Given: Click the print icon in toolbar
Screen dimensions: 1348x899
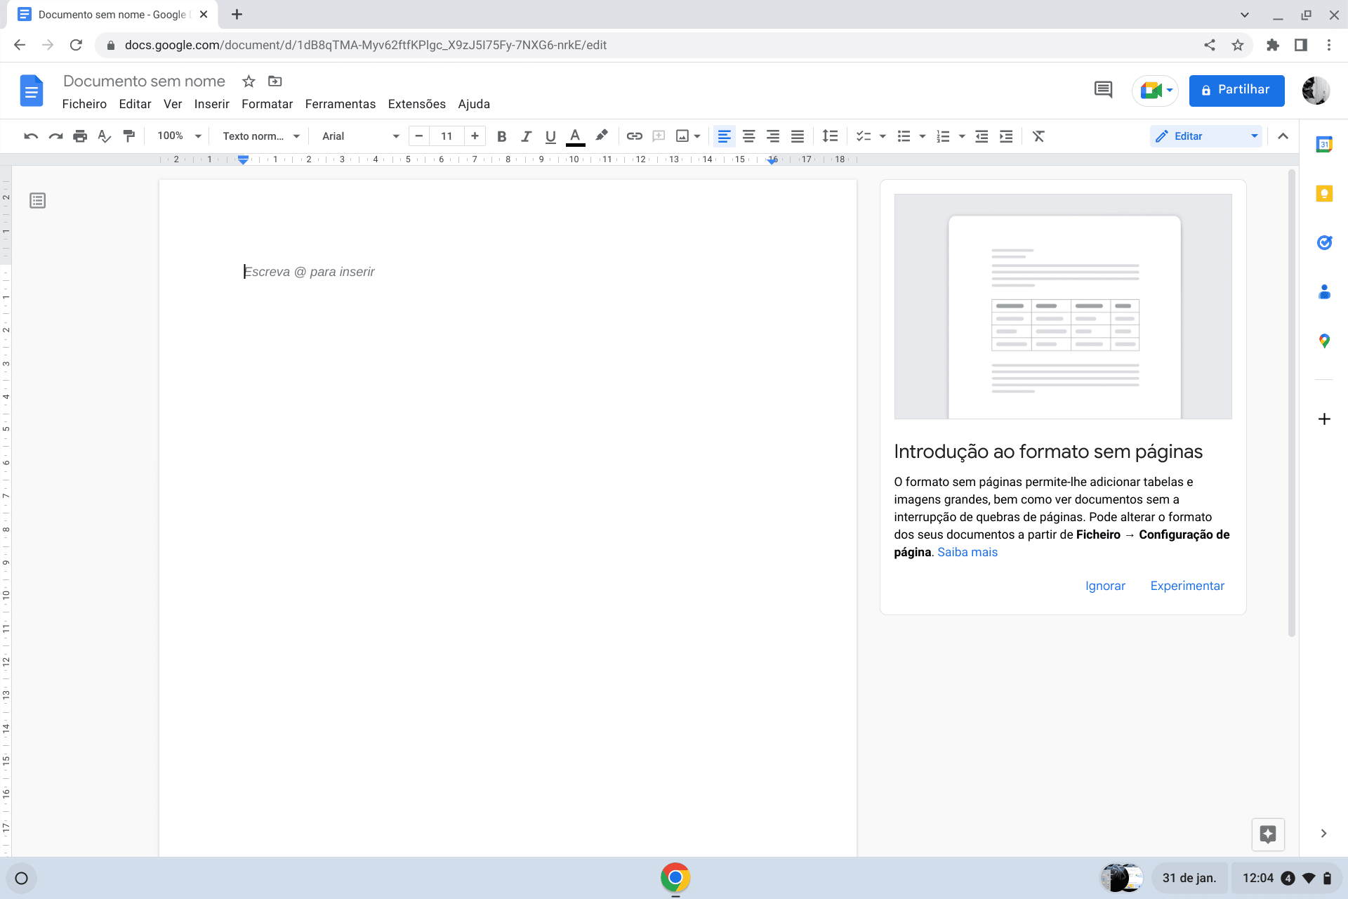Looking at the screenshot, I should tap(80, 136).
